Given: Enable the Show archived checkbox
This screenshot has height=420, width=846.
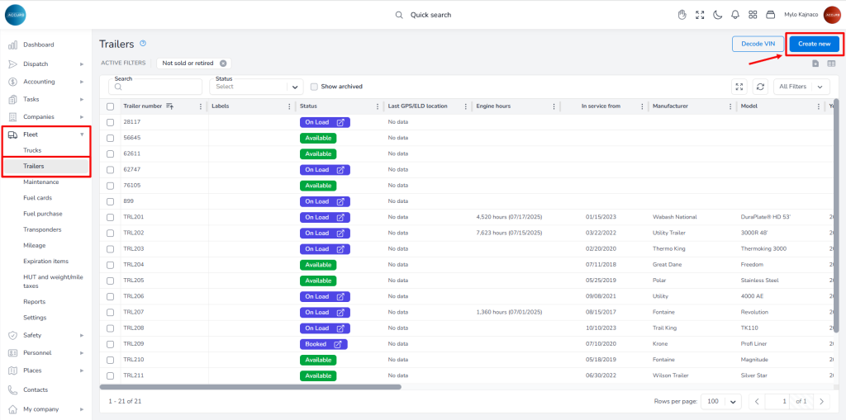Looking at the screenshot, I should click(314, 87).
